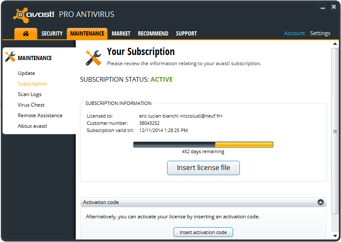Image resolution: width=341 pixels, height=242 pixels.
Task: Click the ACTIVE subscription status text
Action: (x=162, y=80)
